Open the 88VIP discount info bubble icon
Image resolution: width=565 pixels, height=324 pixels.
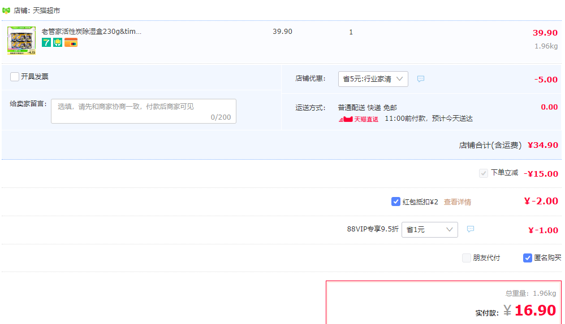click(470, 229)
